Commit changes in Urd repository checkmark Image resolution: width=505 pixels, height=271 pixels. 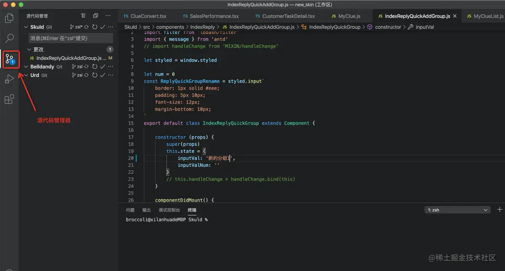click(102, 75)
